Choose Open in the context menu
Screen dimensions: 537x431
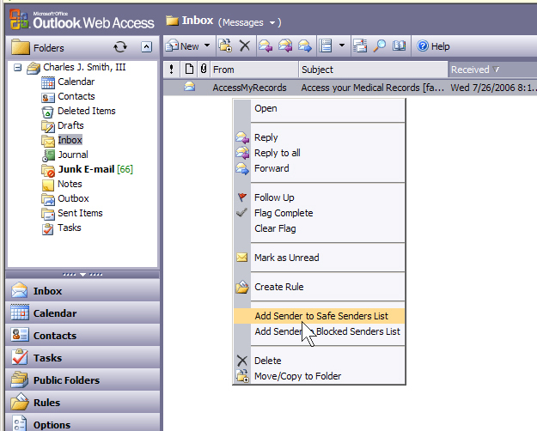tap(319, 108)
